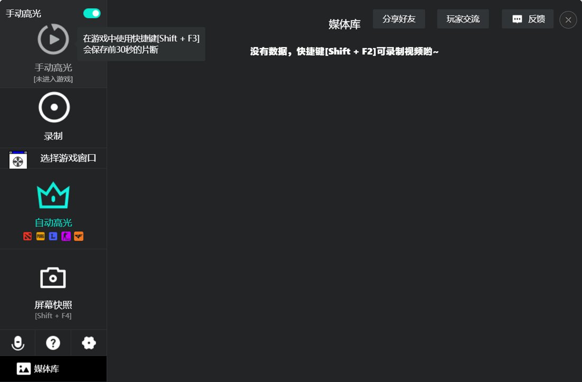Click the red Dota 2 game icon
Screen dimensions: 582x382
(27, 237)
